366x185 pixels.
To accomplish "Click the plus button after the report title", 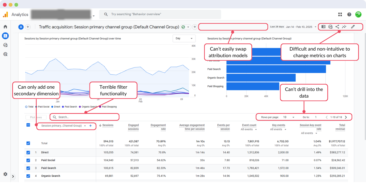I will [195, 27].
